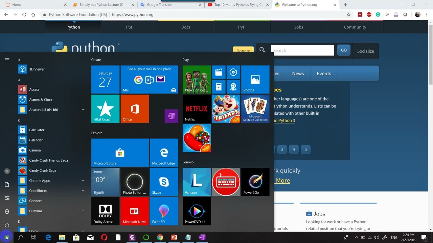This screenshot has width=433, height=243.
Task: Launch the Power2Go tile
Action: point(255,182)
